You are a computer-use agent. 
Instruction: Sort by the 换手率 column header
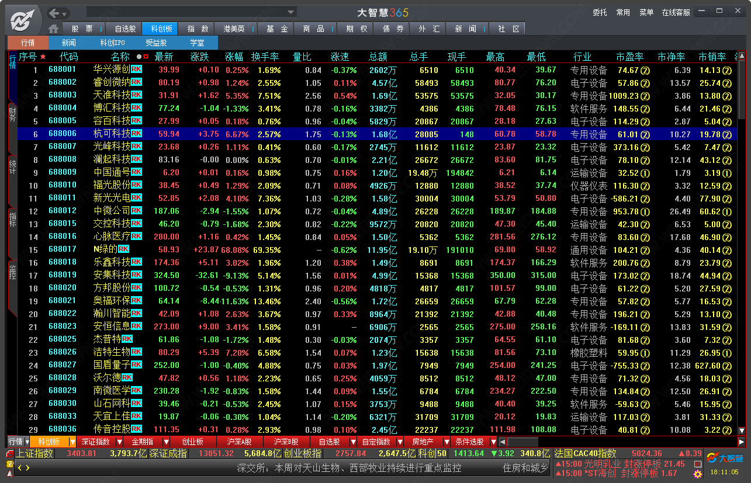coord(265,57)
